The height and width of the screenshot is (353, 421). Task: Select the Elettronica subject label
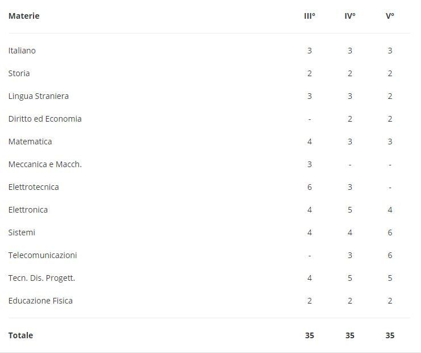pyautogui.click(x=28, y=210)
